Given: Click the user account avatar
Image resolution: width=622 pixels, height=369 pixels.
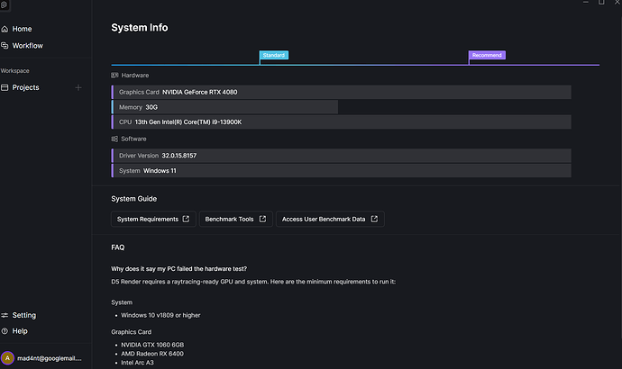Looking at the screenshot, I should tap(8, 357).
